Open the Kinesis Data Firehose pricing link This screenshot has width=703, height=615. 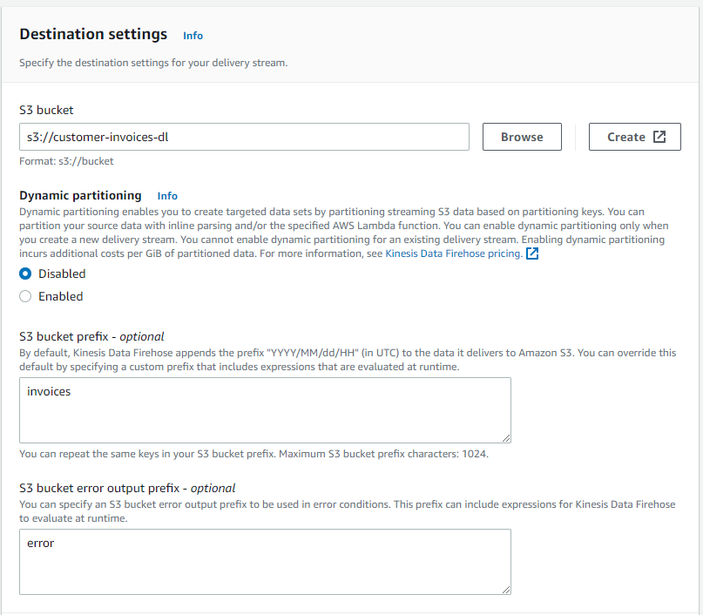point(453,254)
